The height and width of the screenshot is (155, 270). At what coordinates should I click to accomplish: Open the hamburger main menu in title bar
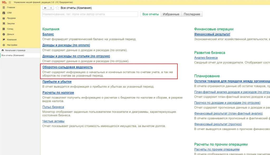[x=10, y=2]
